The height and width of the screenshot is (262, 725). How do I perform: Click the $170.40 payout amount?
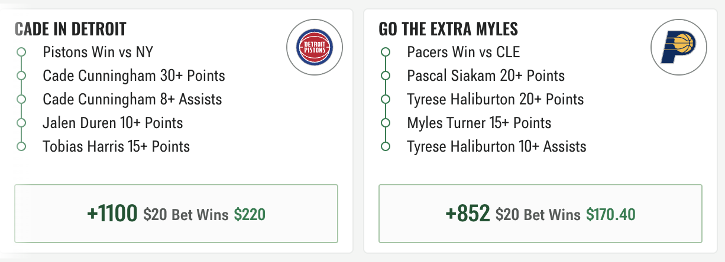coord(611,214)
